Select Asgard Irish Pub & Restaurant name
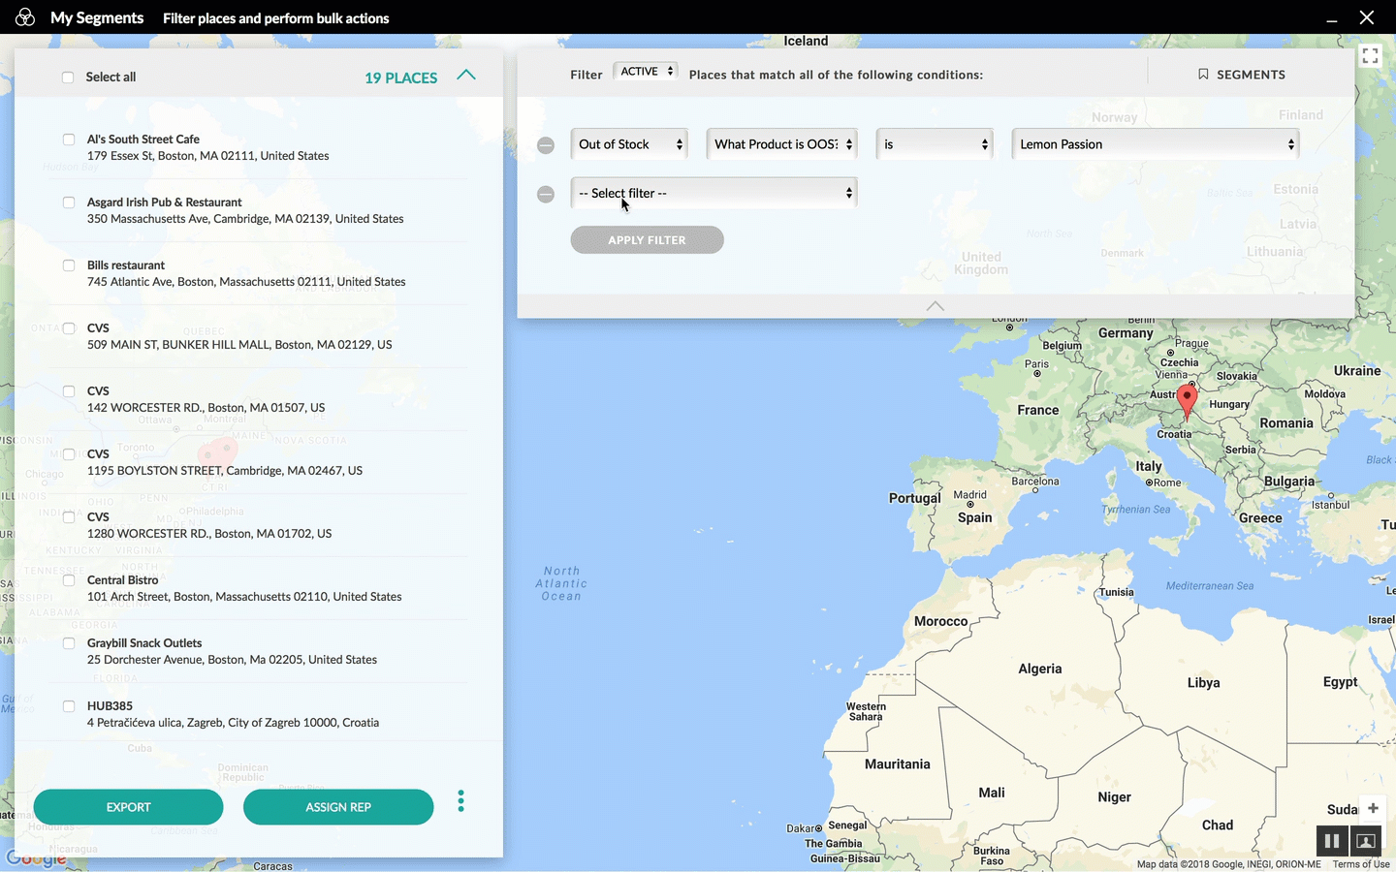The height and width of the screenshot is (872, 1396). point(165,202)
